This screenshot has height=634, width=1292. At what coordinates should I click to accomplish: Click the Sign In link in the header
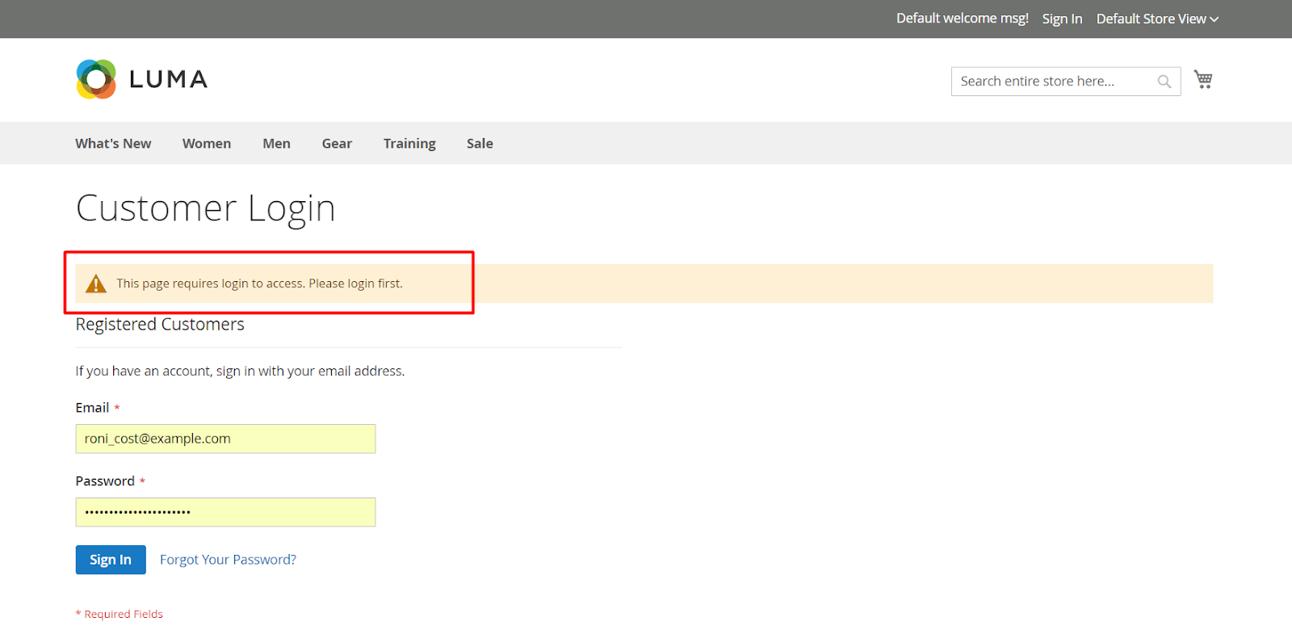[1062, 19]
